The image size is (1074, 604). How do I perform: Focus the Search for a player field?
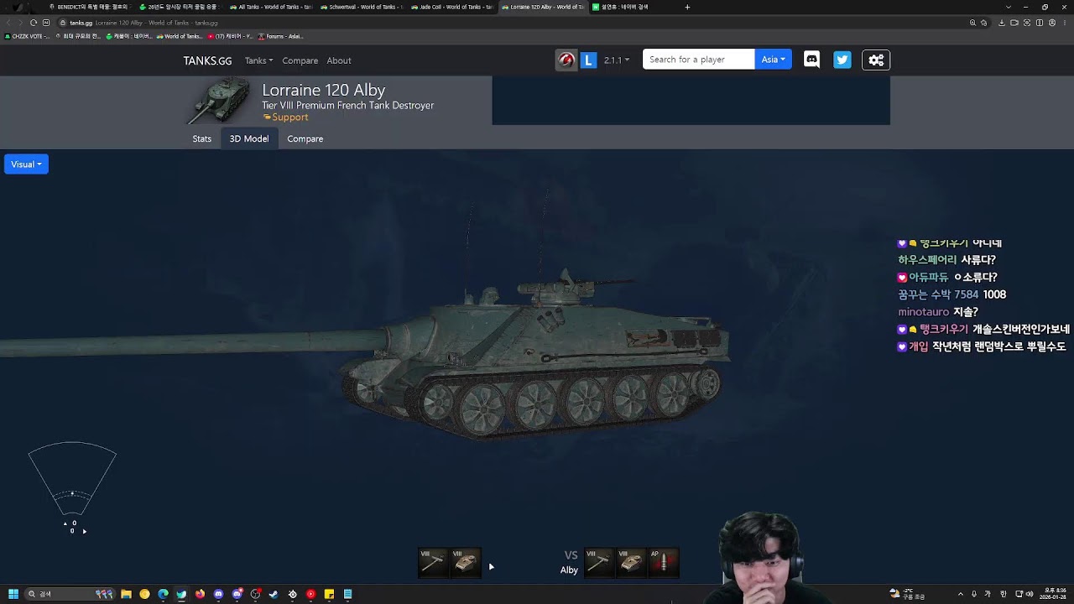(x=698, y=60)
